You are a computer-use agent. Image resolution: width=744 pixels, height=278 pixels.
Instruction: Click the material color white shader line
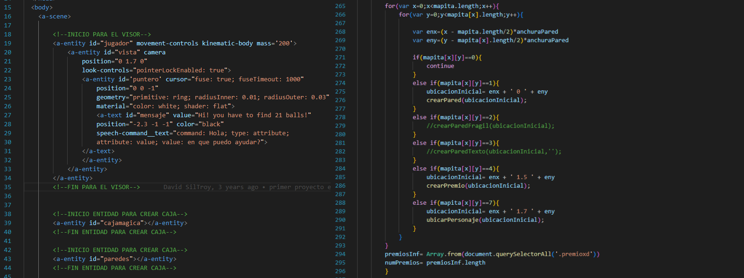click(166, 106)
